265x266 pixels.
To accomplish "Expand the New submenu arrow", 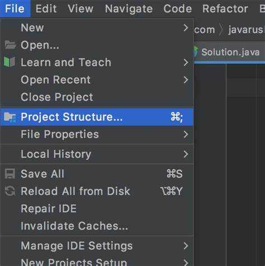I will 186,27.
